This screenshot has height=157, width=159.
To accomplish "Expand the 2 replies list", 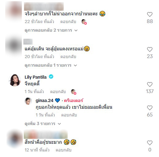I will 51,30.
